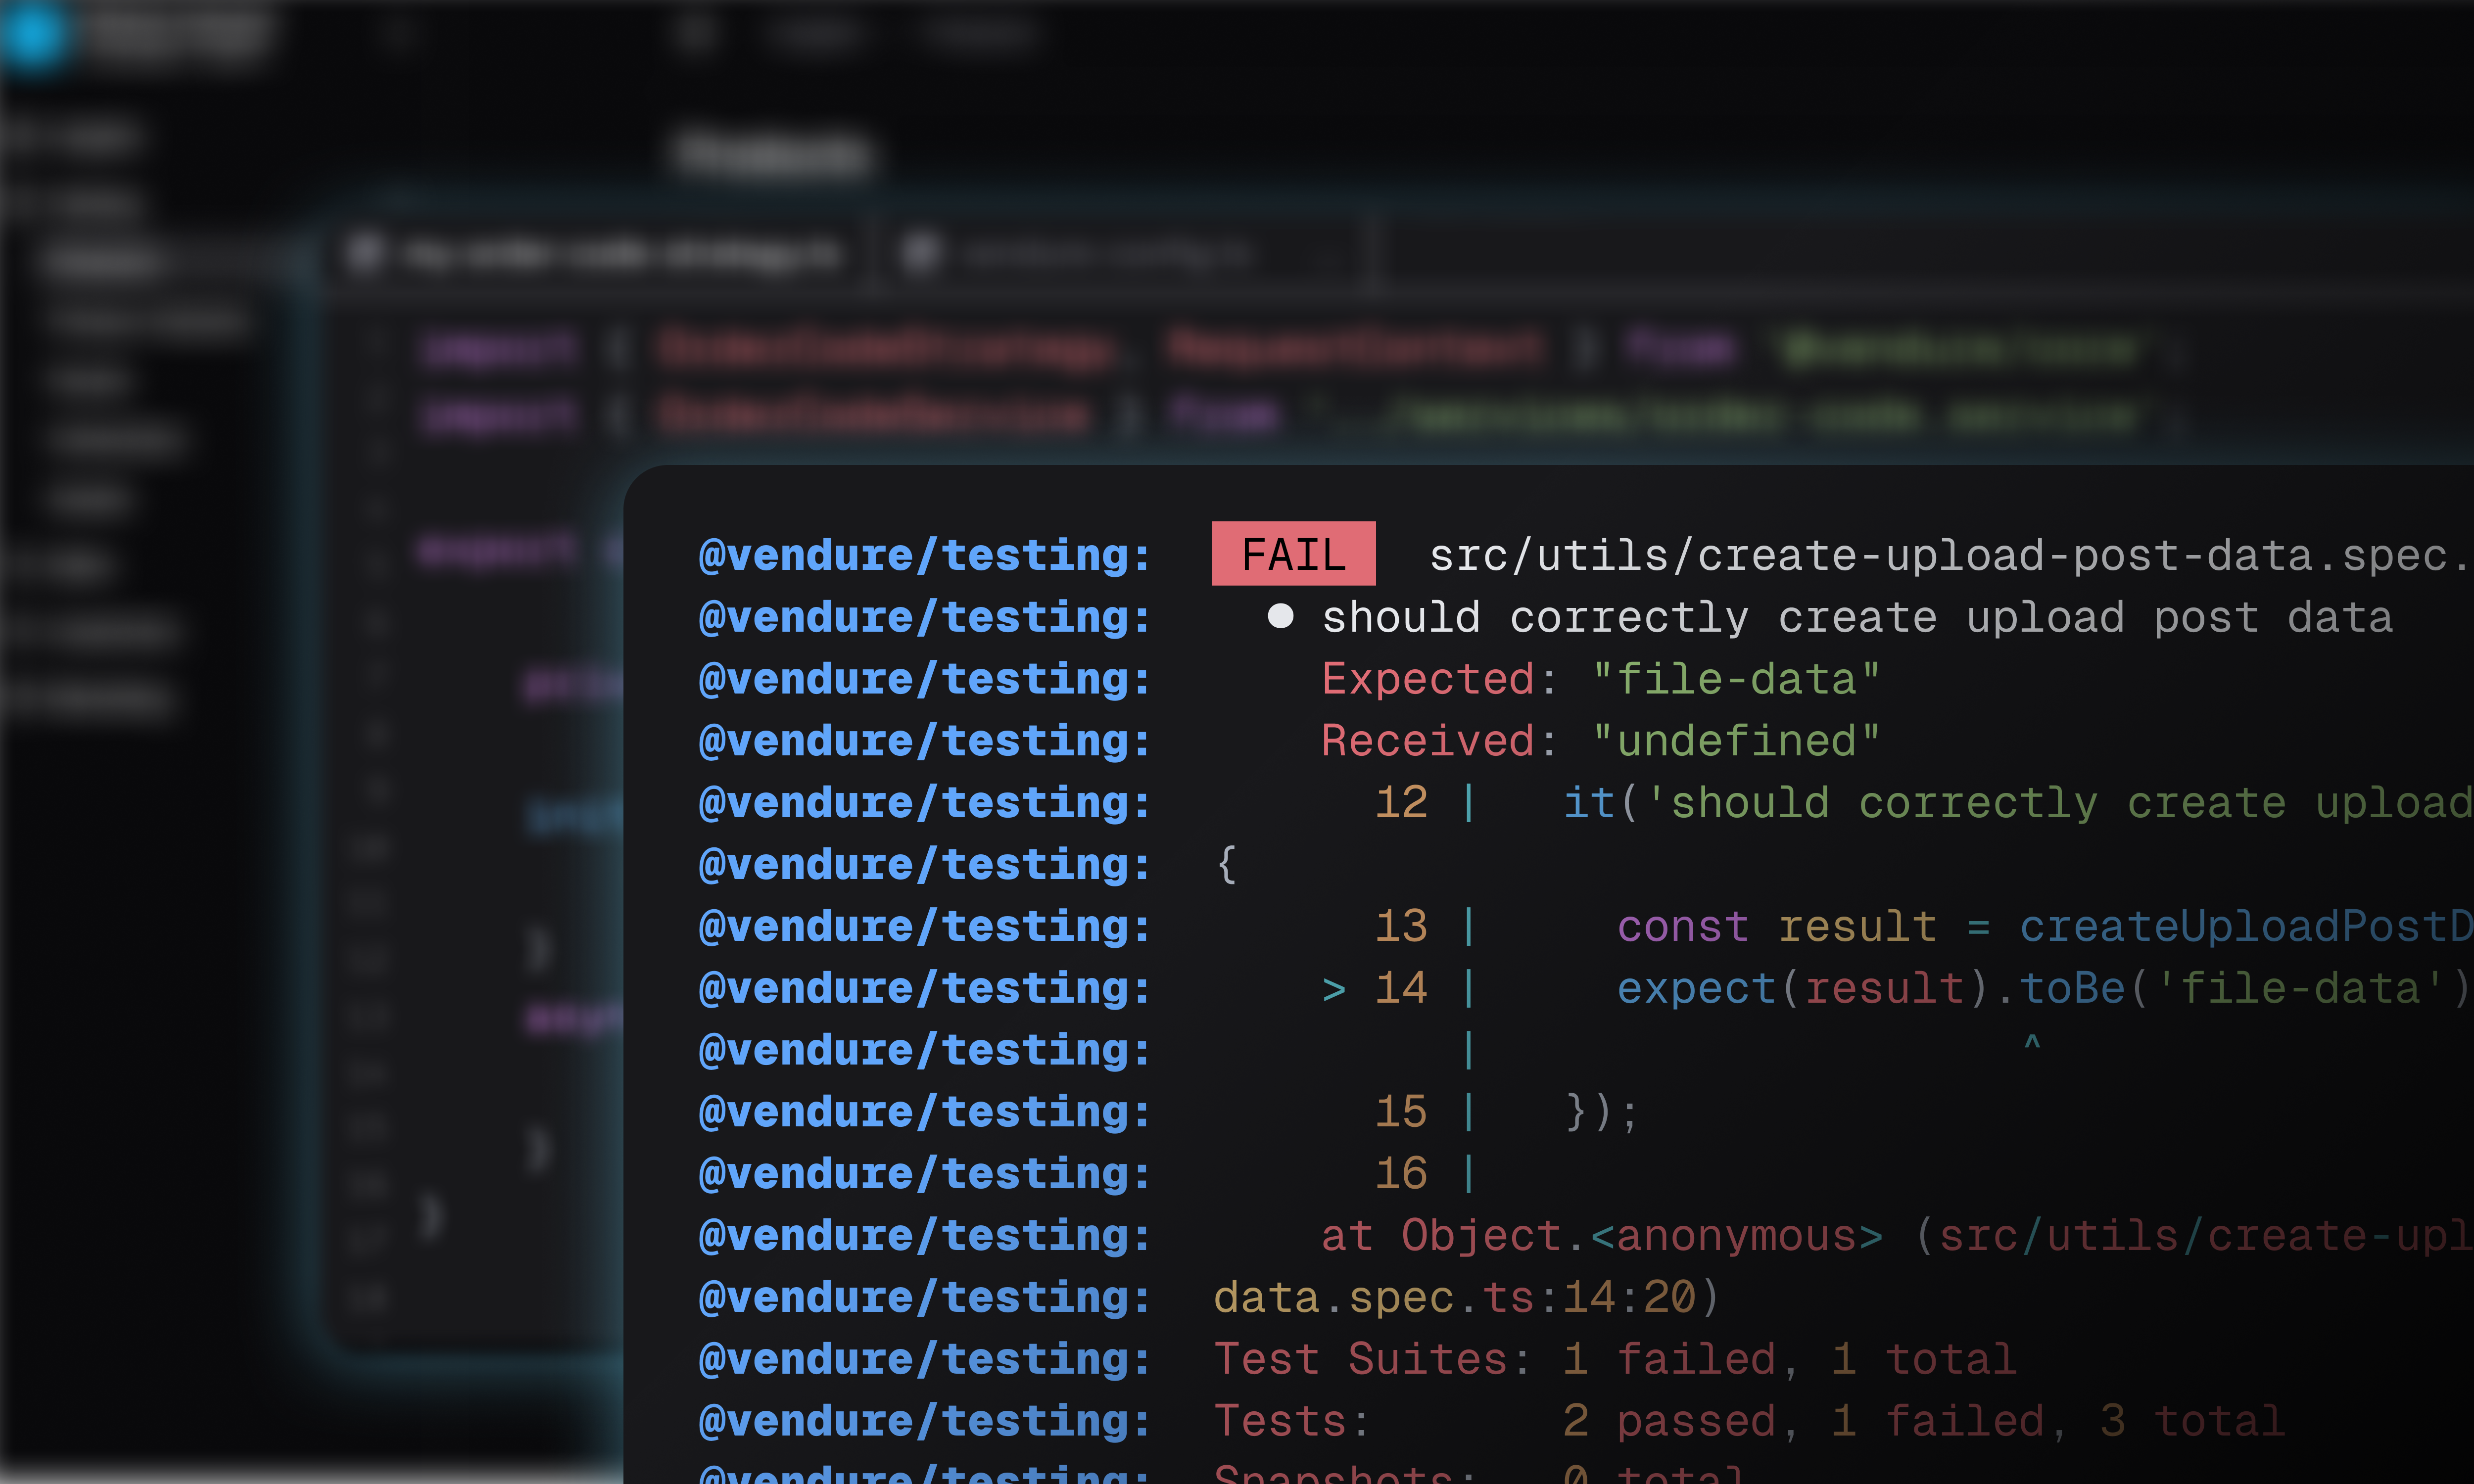Click '@vendure/testing:' prefix on the Test Suites row
2474x1484 pixels.
click(925, 1360)
